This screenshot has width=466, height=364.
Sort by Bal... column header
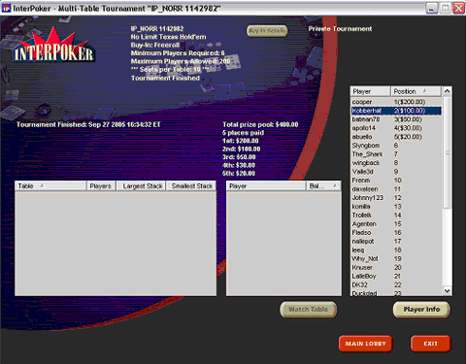click(x=323, y=186)
